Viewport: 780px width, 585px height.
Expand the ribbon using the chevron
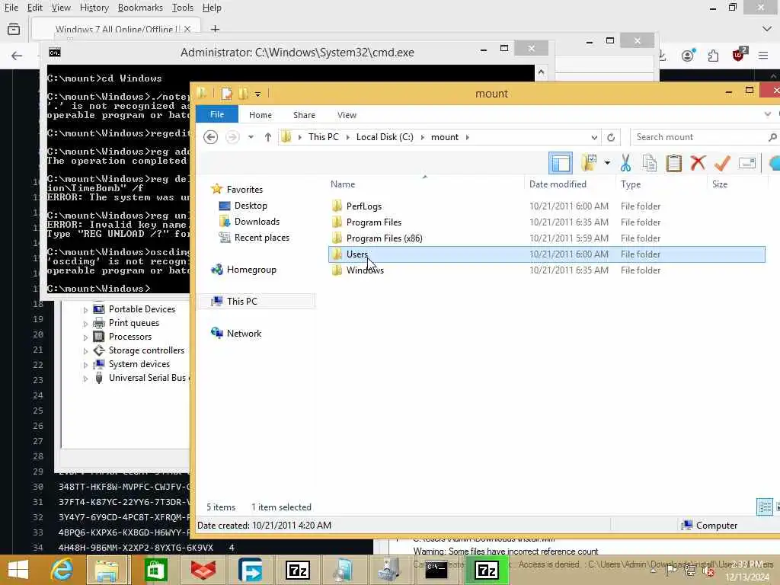pos(767,114)
